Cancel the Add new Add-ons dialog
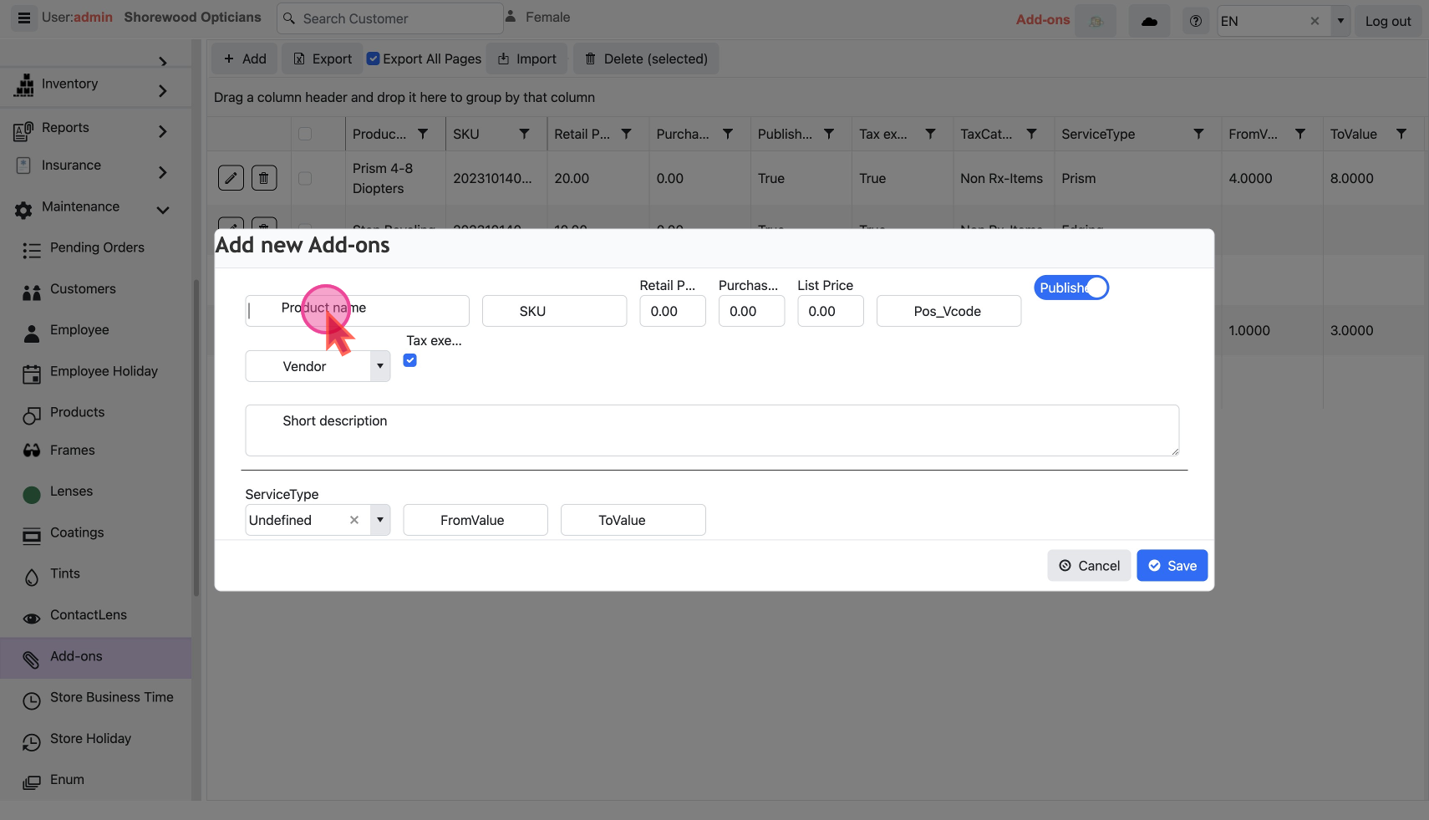 tap(1089, 566)
